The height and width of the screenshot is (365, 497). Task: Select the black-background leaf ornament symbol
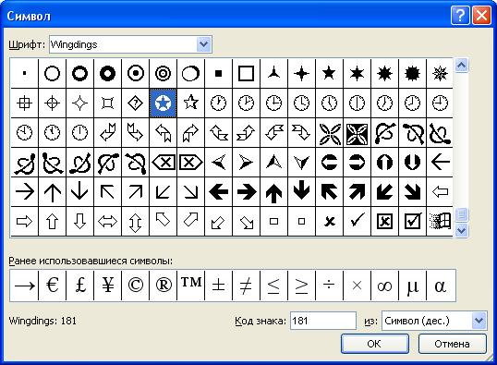(357, 133)
